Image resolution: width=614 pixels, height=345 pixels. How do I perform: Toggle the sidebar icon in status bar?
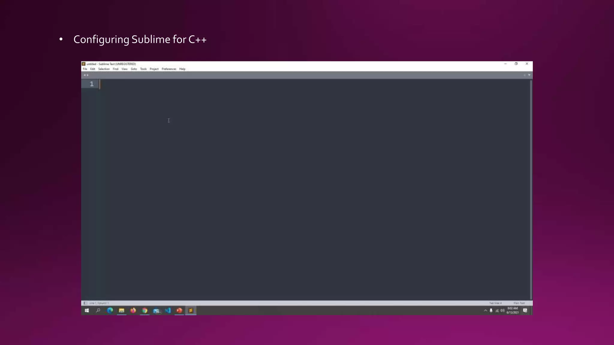coord(85,303)
